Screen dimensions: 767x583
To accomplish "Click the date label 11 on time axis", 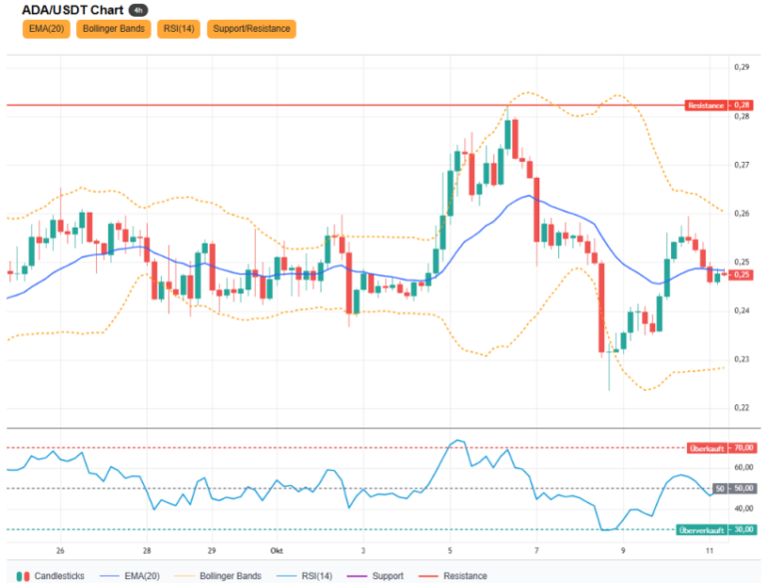I will tap(710, 551).
